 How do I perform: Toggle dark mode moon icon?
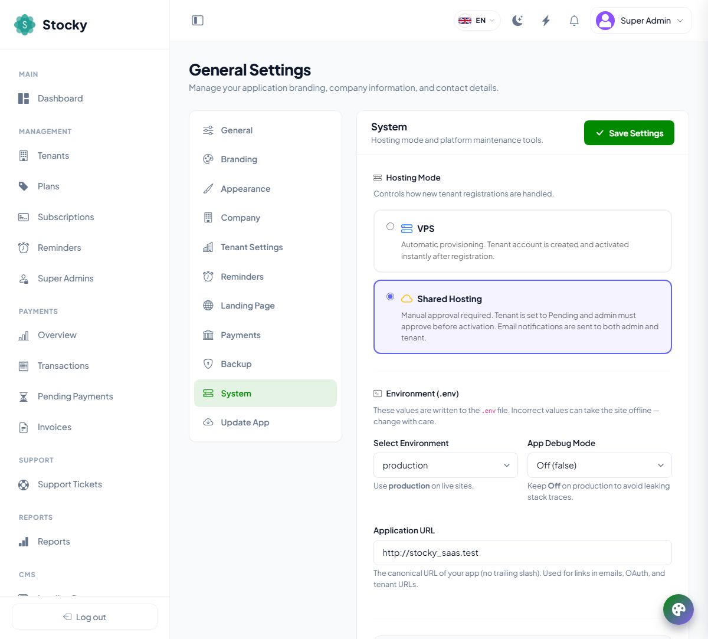click(x=517, y=21)
